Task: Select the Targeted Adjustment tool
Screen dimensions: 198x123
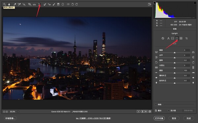Action: click(x=24, y=4)
